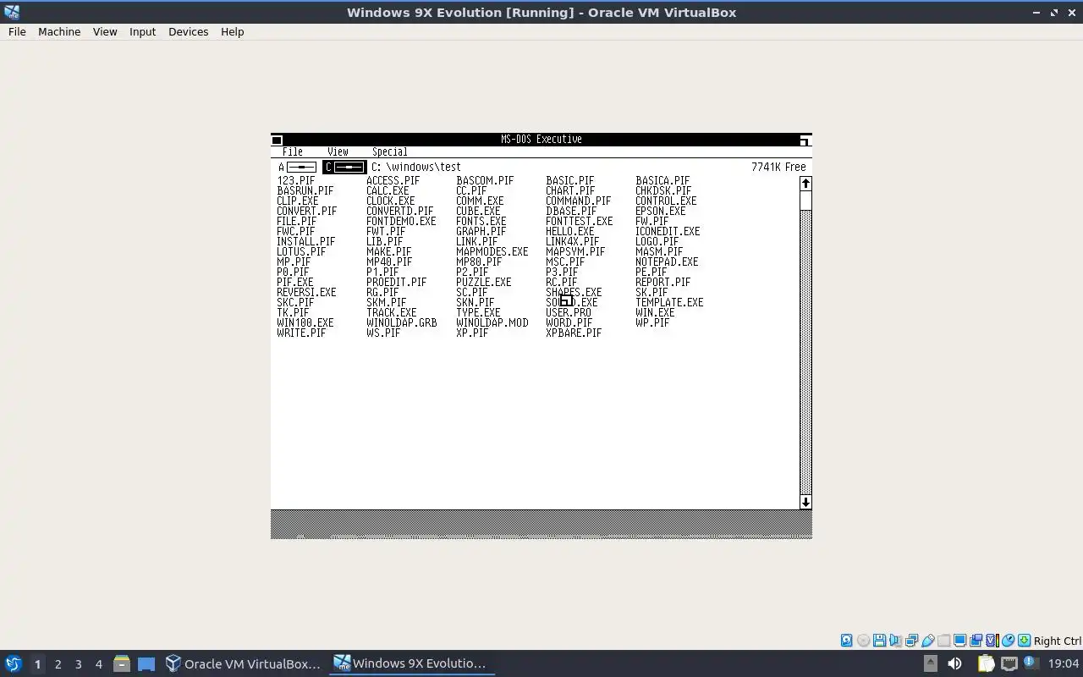1083x677 pixels.
Task: Select WINOLDAP.GRB in the file list
Action: 401,322
